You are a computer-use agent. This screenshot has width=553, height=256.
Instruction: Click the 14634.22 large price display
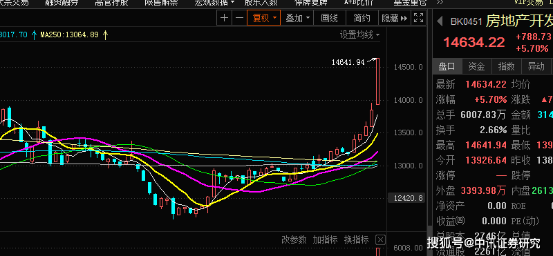click(x=474, y=43)
